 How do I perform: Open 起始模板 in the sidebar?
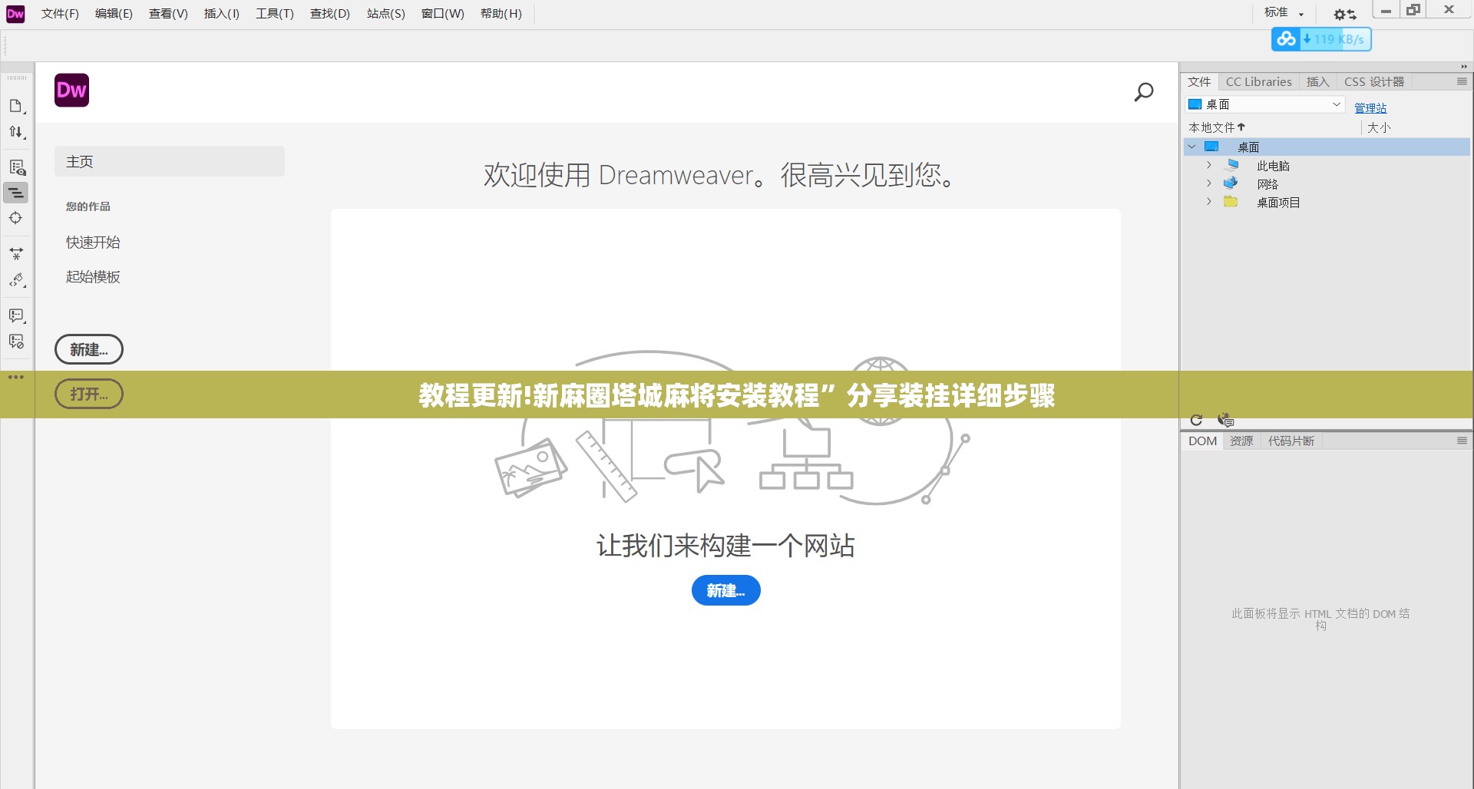(x=93, y=276)
